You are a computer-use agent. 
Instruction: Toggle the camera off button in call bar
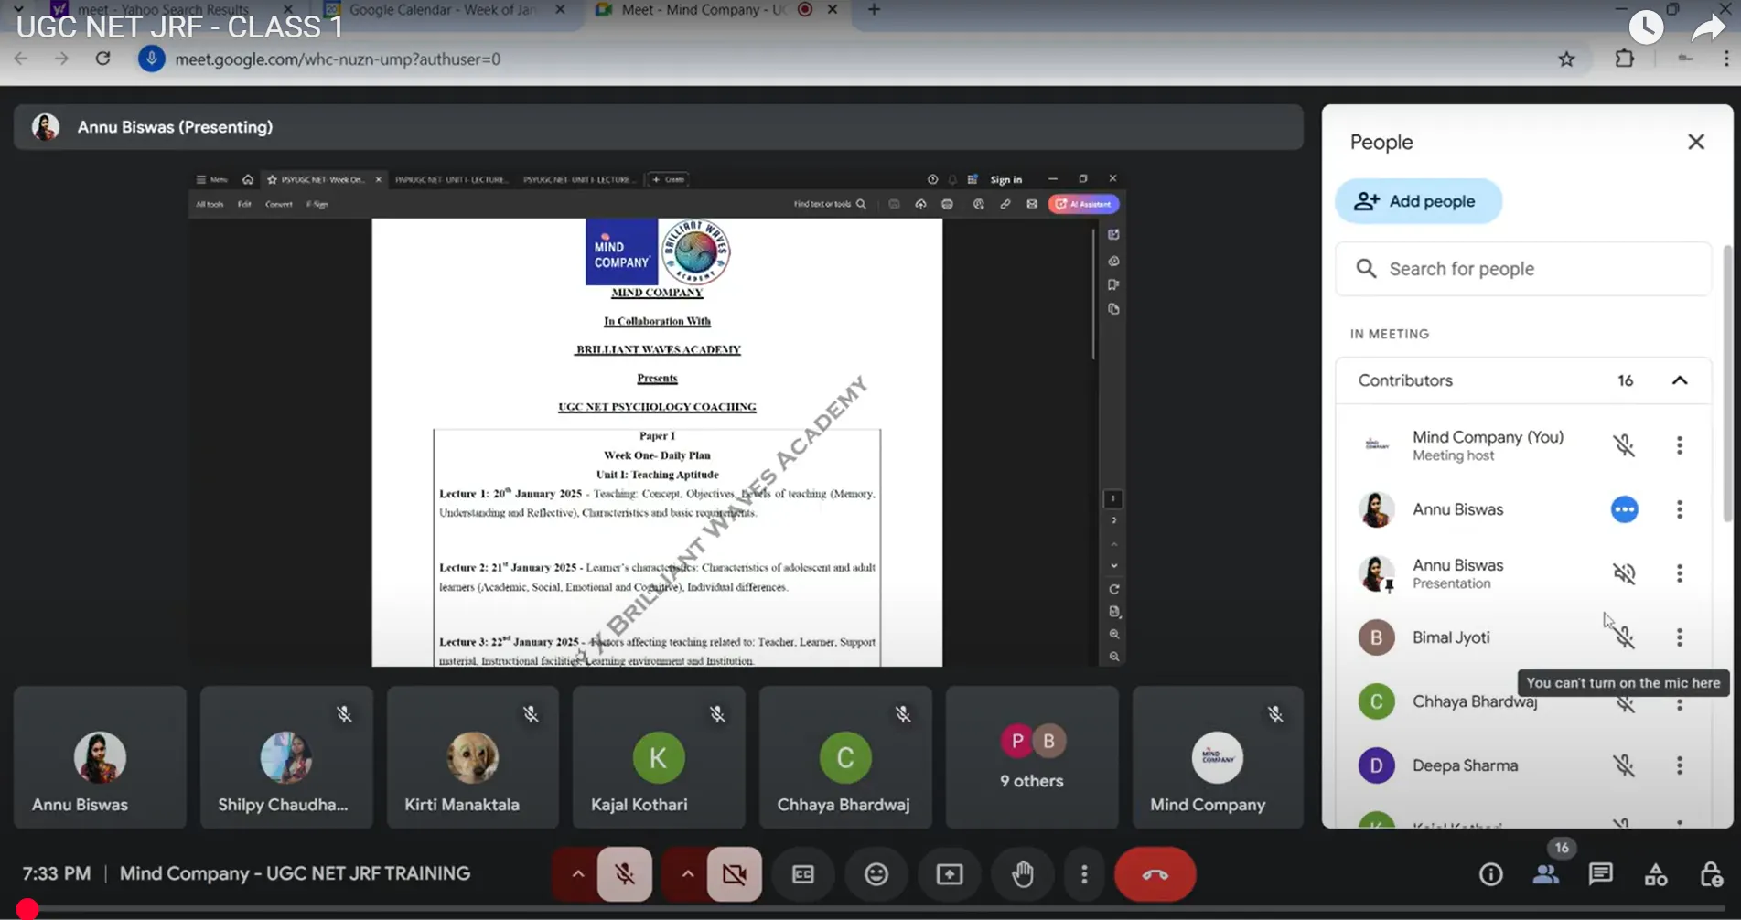click(x=734, y=874)
